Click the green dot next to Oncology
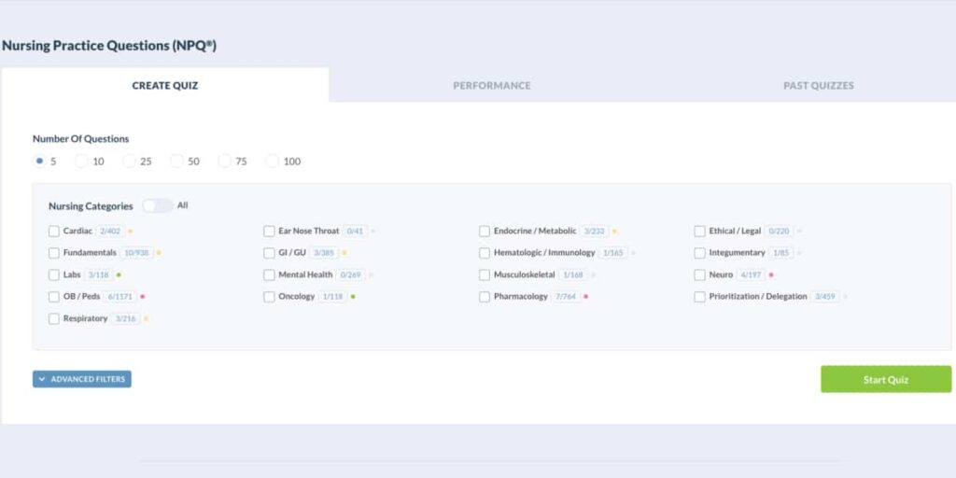 pyautogui.click(x=353, y=297)
